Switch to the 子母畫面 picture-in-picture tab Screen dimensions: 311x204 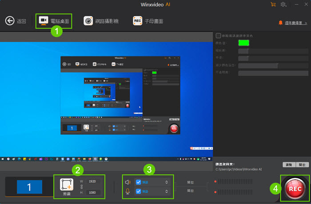pyautogui.click(x=148, y=21)
